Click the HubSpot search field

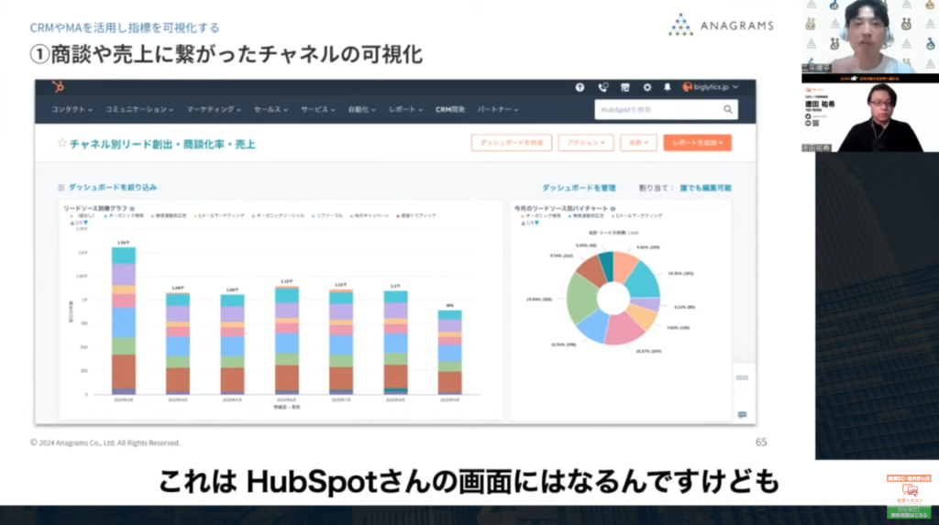666,110
